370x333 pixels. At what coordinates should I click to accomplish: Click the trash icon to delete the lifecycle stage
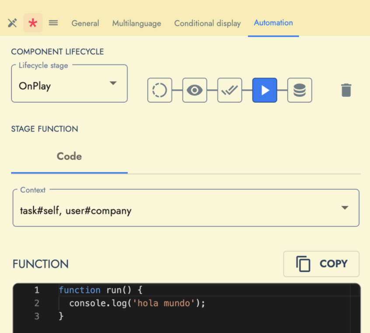pyautogui.click(x=346, y=90)
